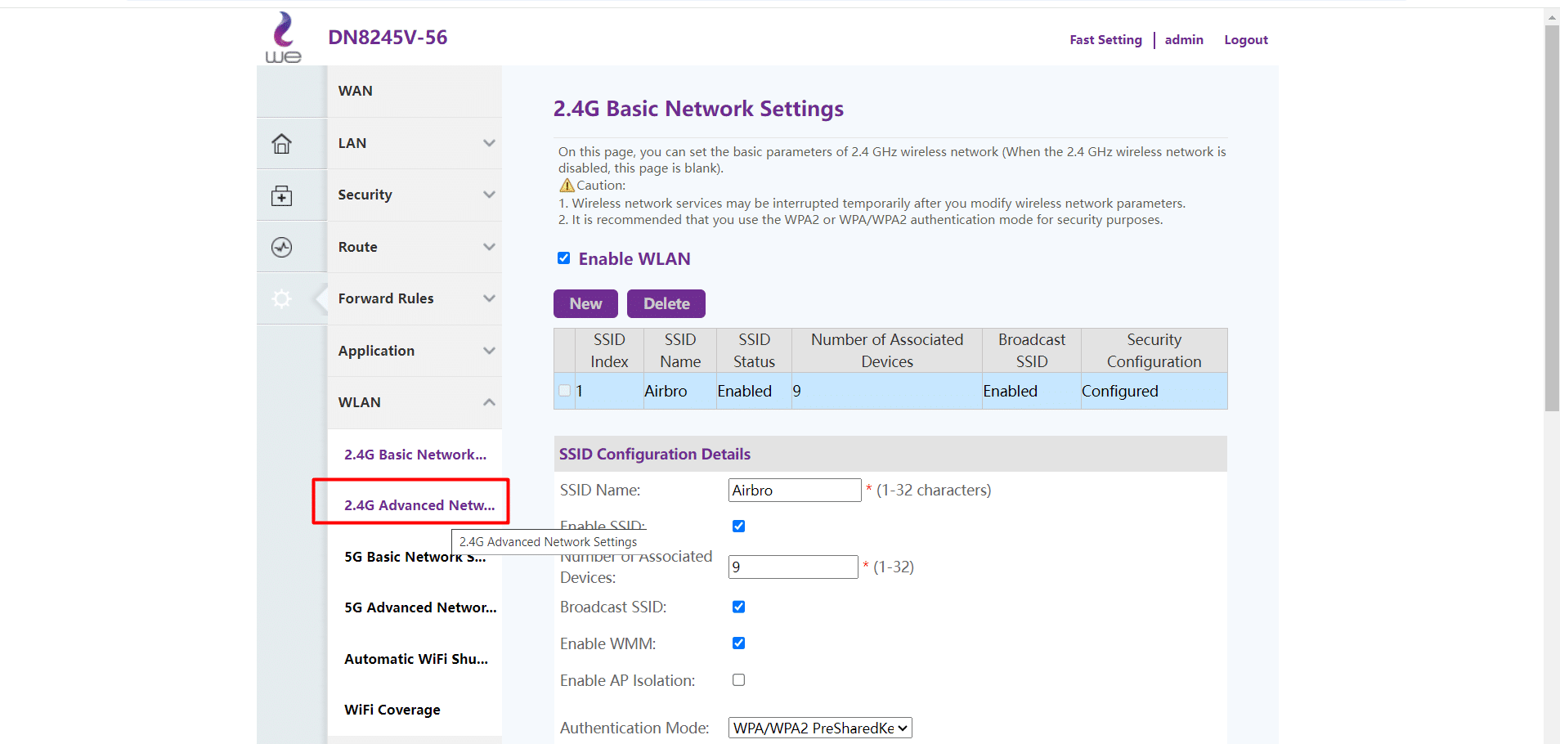Screen dimensions: 1560x744
Task: Expand the Forward Rules menu chevron
Action: (x=489, y=298)
